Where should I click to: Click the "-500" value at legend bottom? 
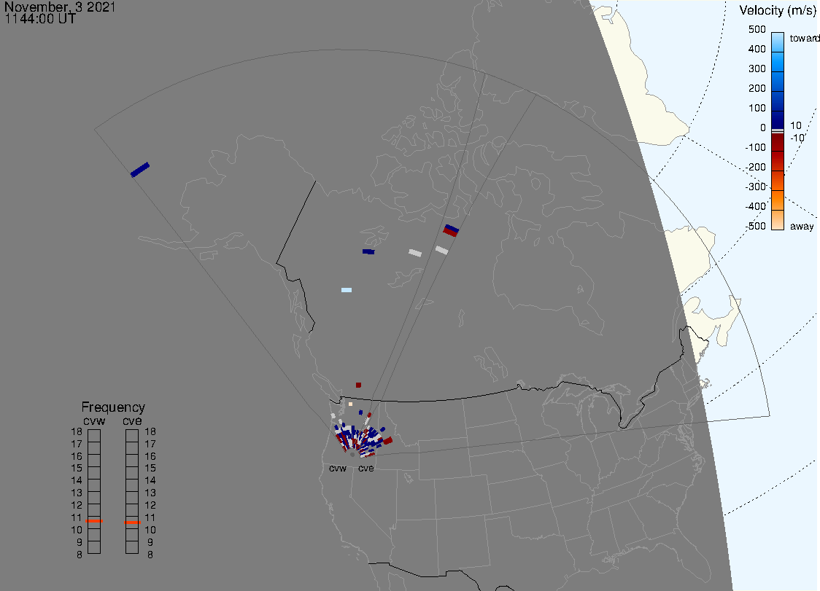tap(755, 226)
